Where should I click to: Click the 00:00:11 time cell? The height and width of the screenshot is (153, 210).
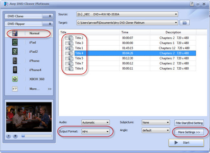click(x=128, y=69)
